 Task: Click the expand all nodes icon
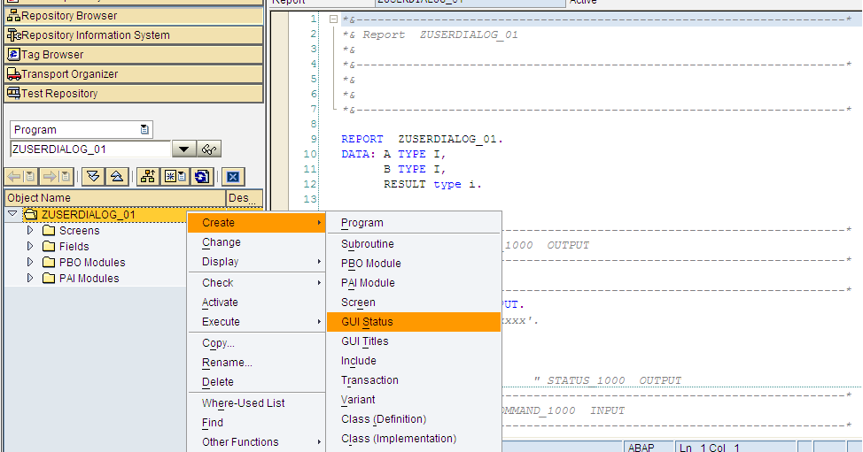tap(93, 176)
